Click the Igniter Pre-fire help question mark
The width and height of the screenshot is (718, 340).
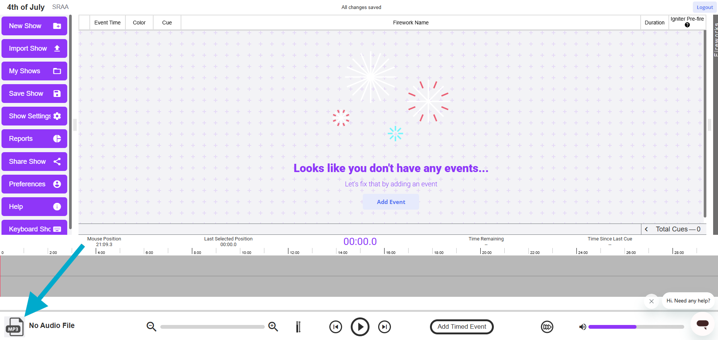(x=687, y=25)
